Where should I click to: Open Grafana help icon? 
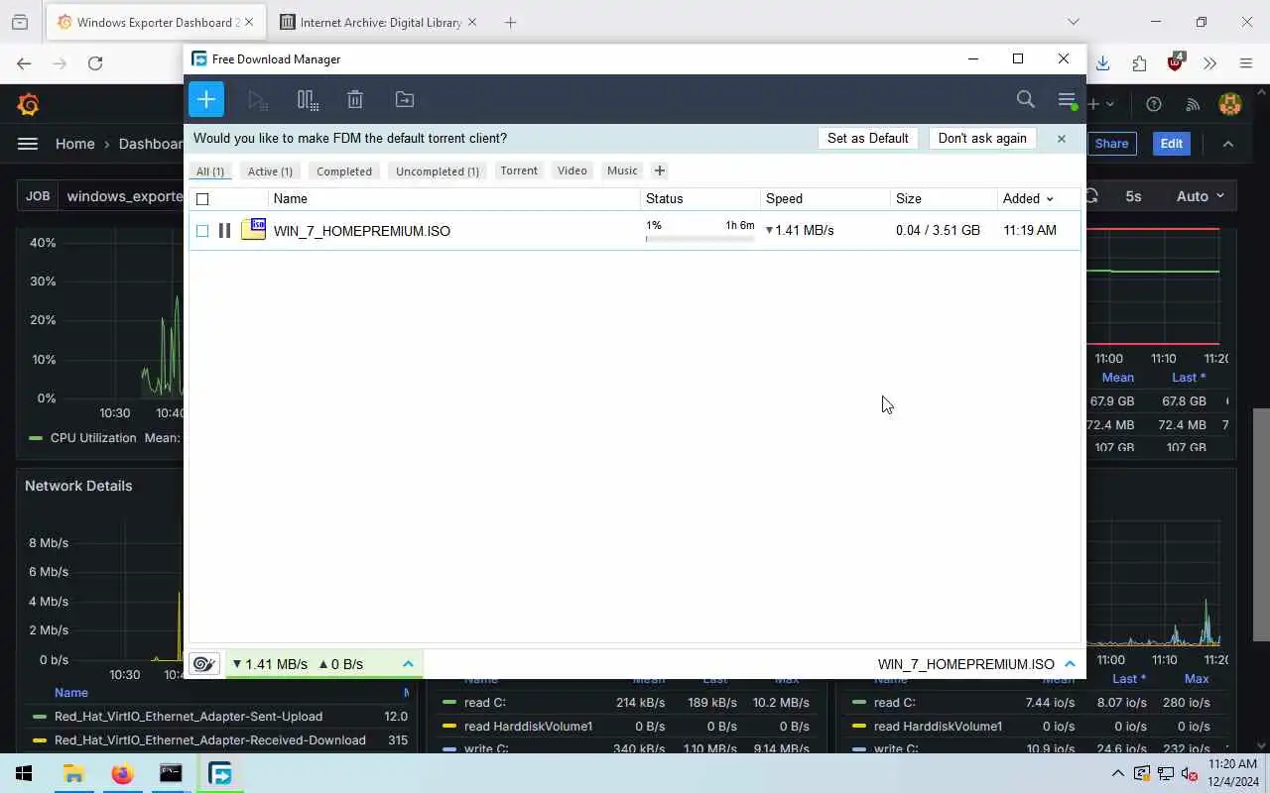click(1154, 104)
